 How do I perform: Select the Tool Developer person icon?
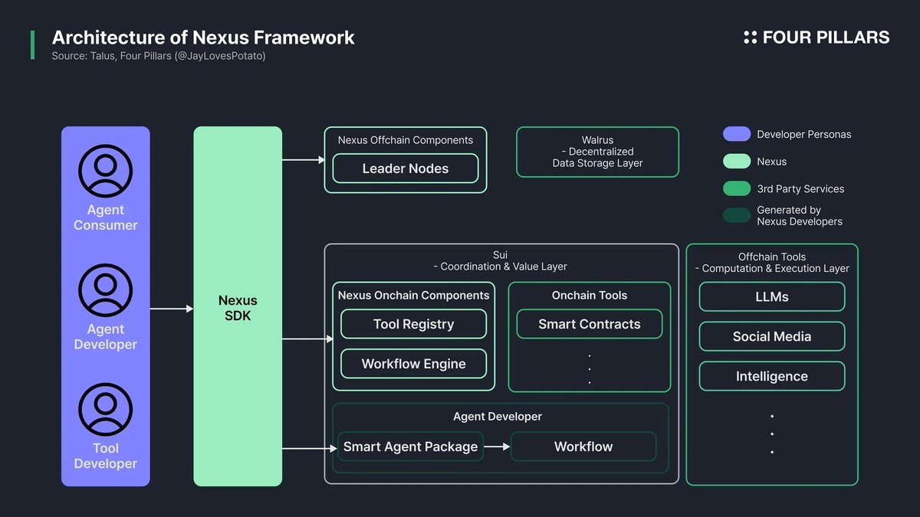coord(105,409)
